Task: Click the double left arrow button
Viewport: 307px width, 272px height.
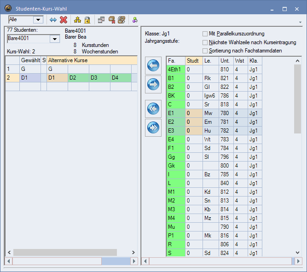Action: click(x=153, y=109)
